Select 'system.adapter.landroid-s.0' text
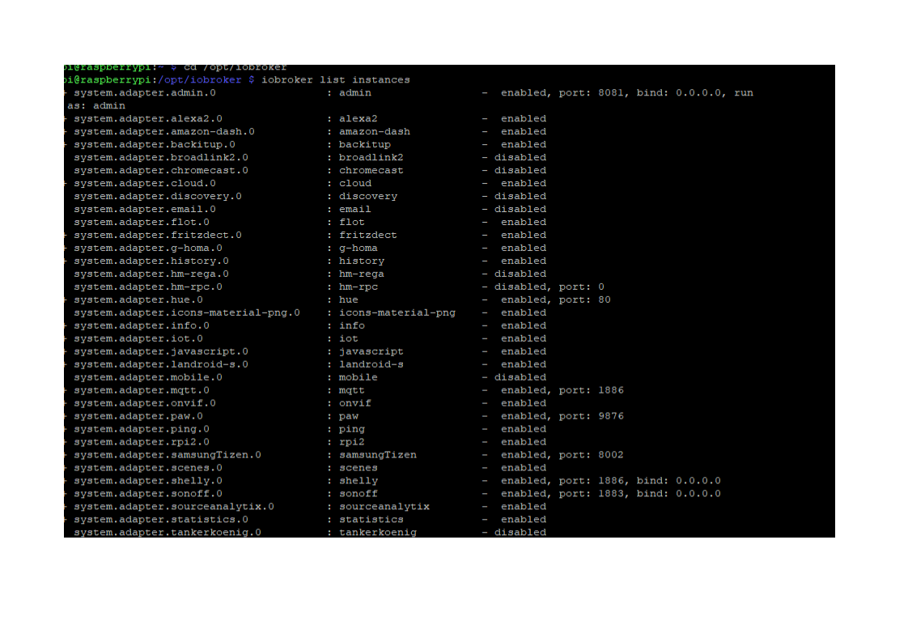Screen dimensions: 908x642 tap(161, 364)
